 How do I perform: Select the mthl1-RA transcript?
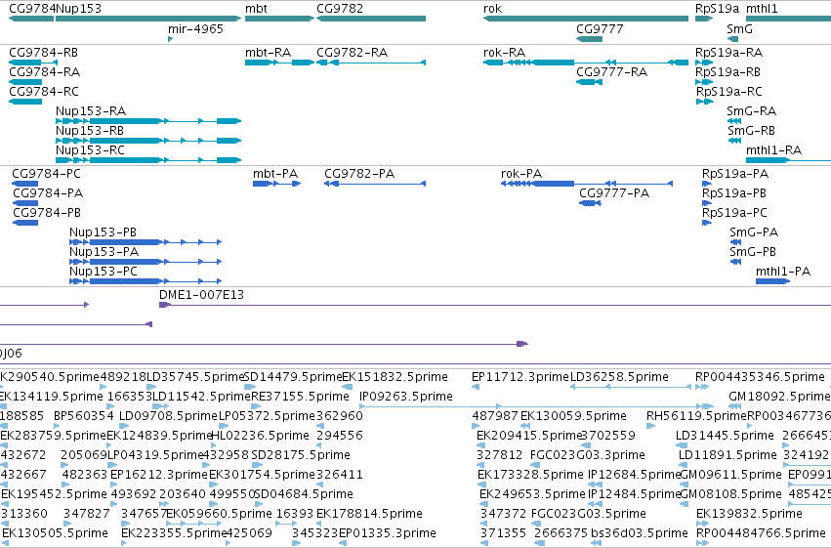(788, 160)
